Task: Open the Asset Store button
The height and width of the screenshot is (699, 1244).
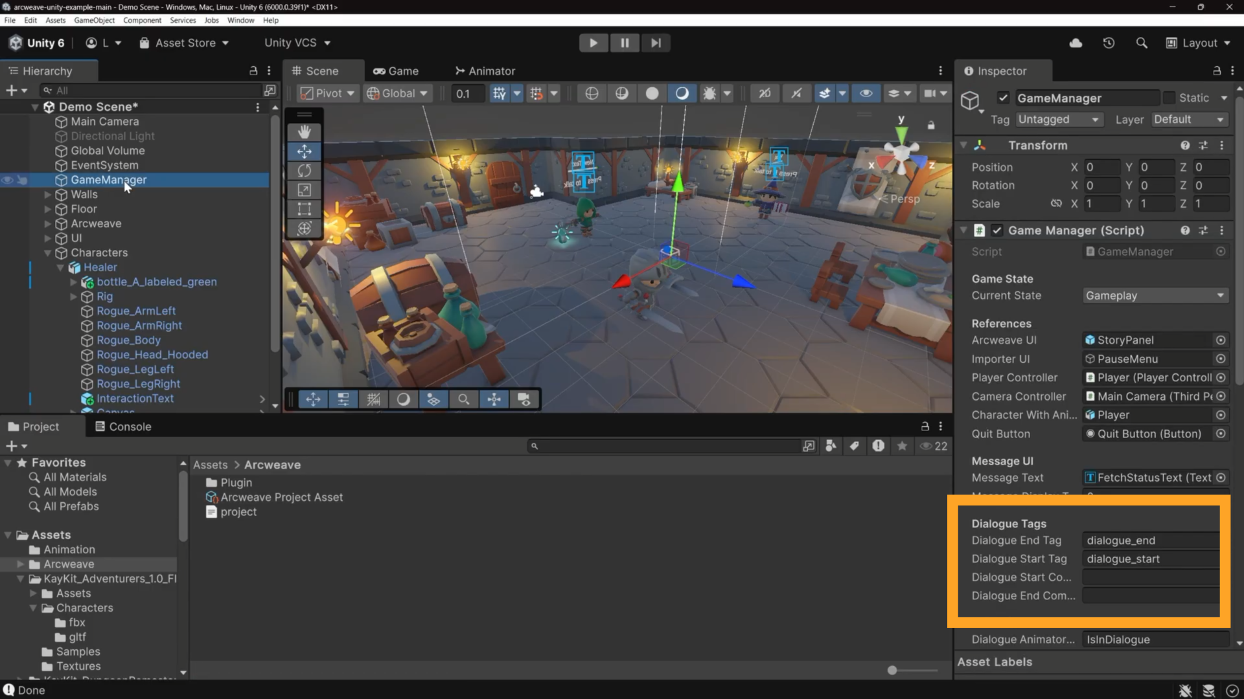Action: click(184, 43)
